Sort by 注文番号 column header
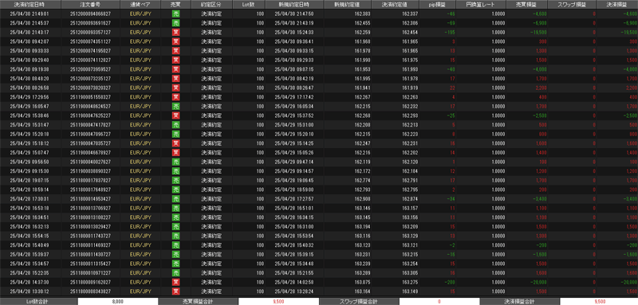This screenshot has height=305, width=638. (91, 5)
